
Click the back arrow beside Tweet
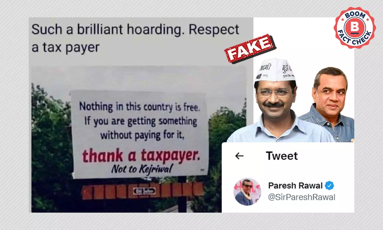(x=239, y=156)
